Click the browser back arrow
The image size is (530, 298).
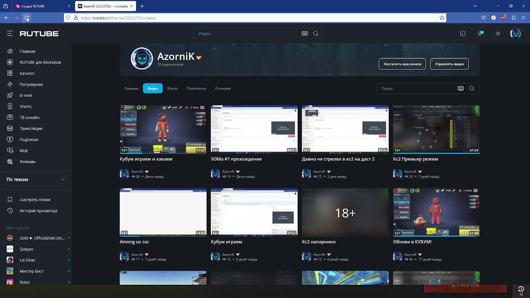coord(7,18)
